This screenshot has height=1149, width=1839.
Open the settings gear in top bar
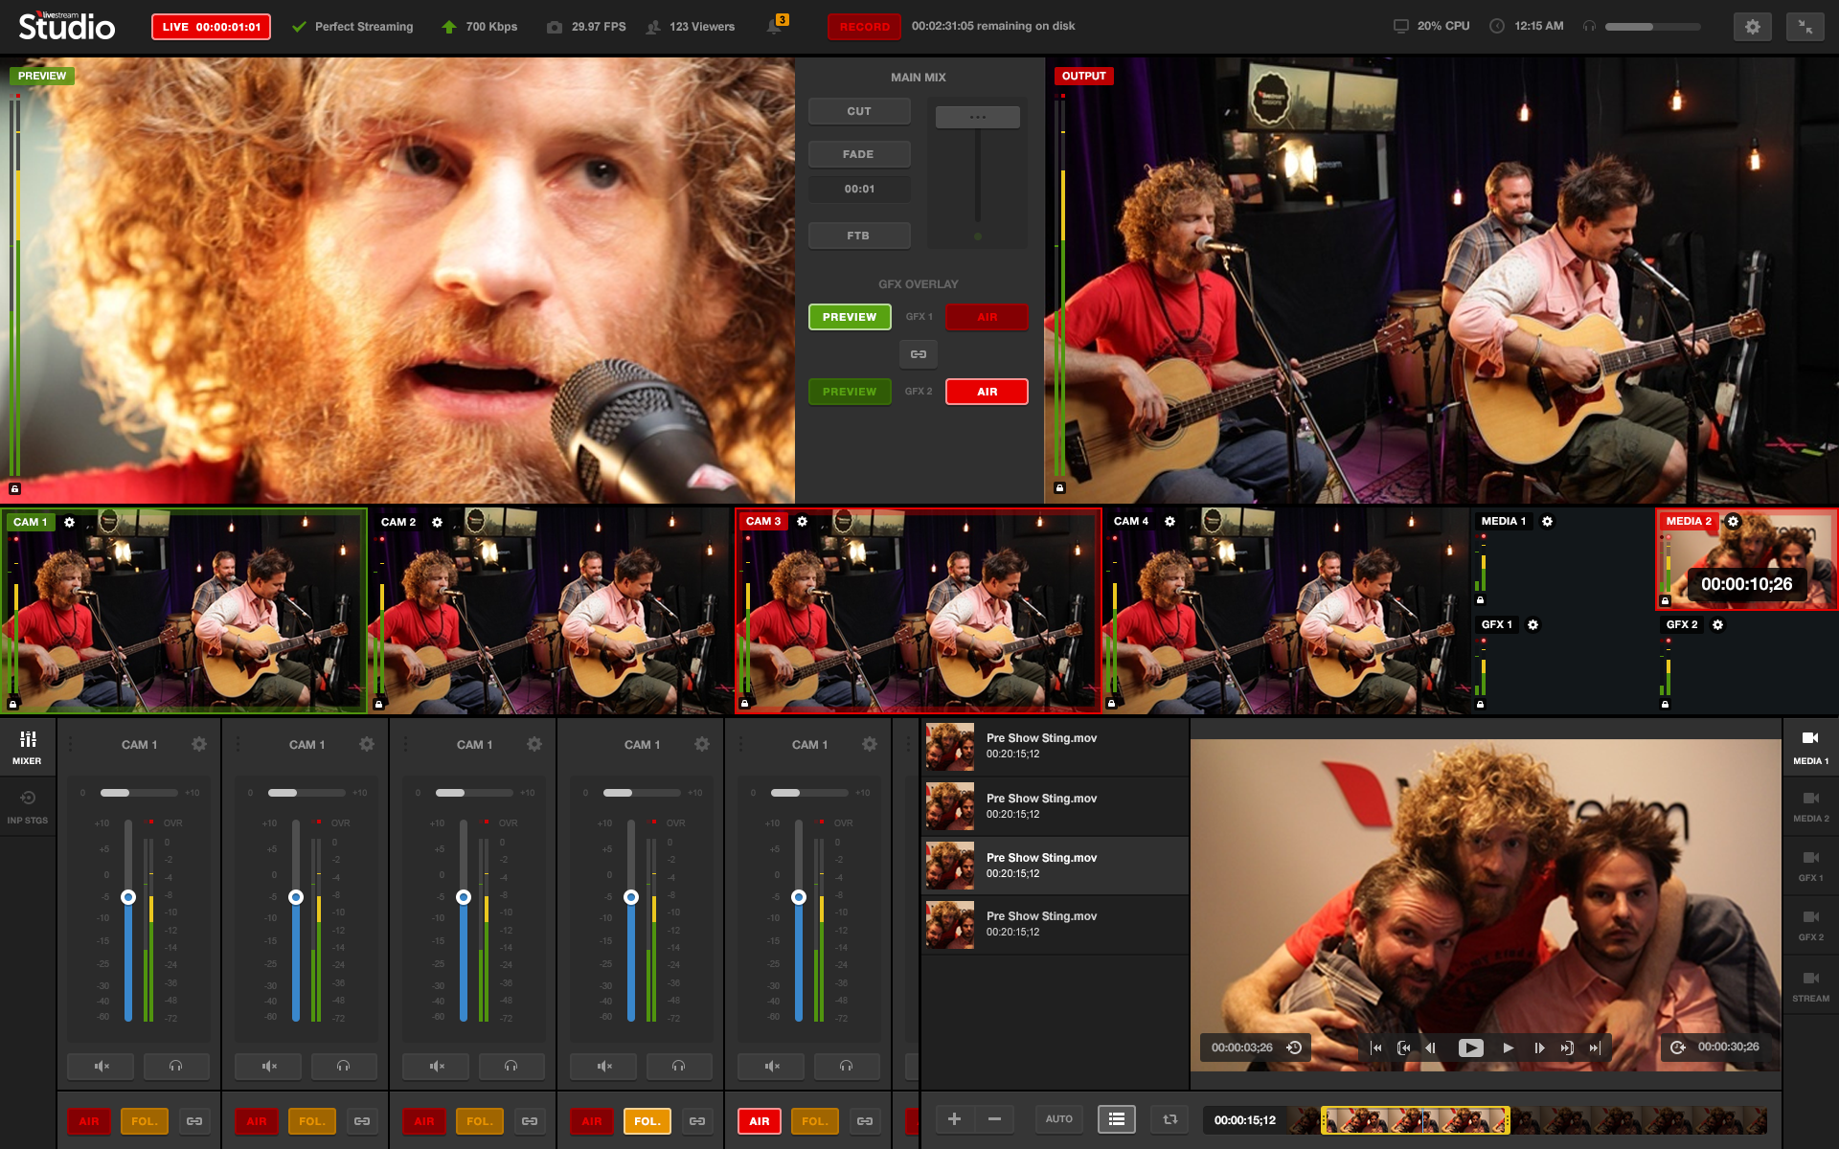[x=1752, y=27]
